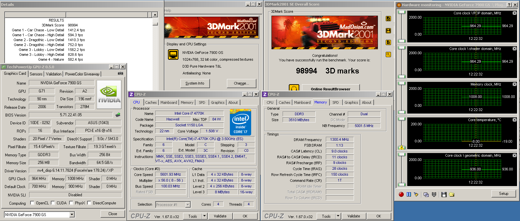This screenshot has height=221, width=520.
Task: Toggle the OpenCL checkbox in GPU-Z
Action: [32, 203]
